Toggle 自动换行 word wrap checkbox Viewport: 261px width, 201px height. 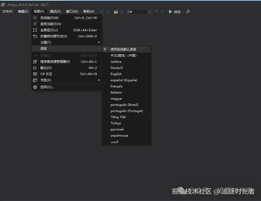[35, 17]
